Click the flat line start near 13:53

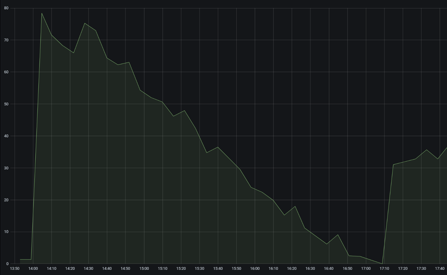point(20,259)
